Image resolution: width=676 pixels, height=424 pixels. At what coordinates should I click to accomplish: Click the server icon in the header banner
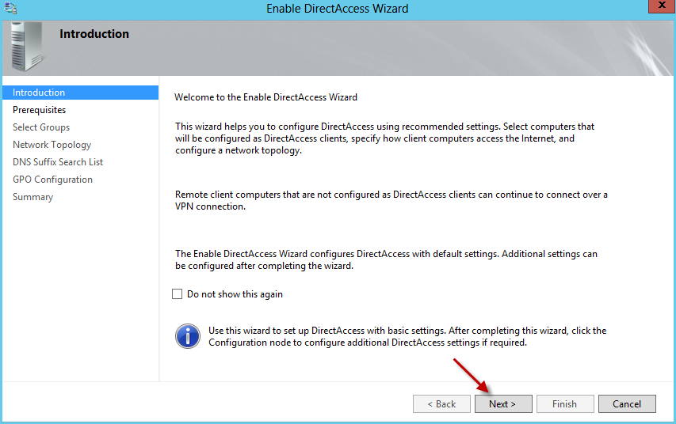click(x=26, y=46)
